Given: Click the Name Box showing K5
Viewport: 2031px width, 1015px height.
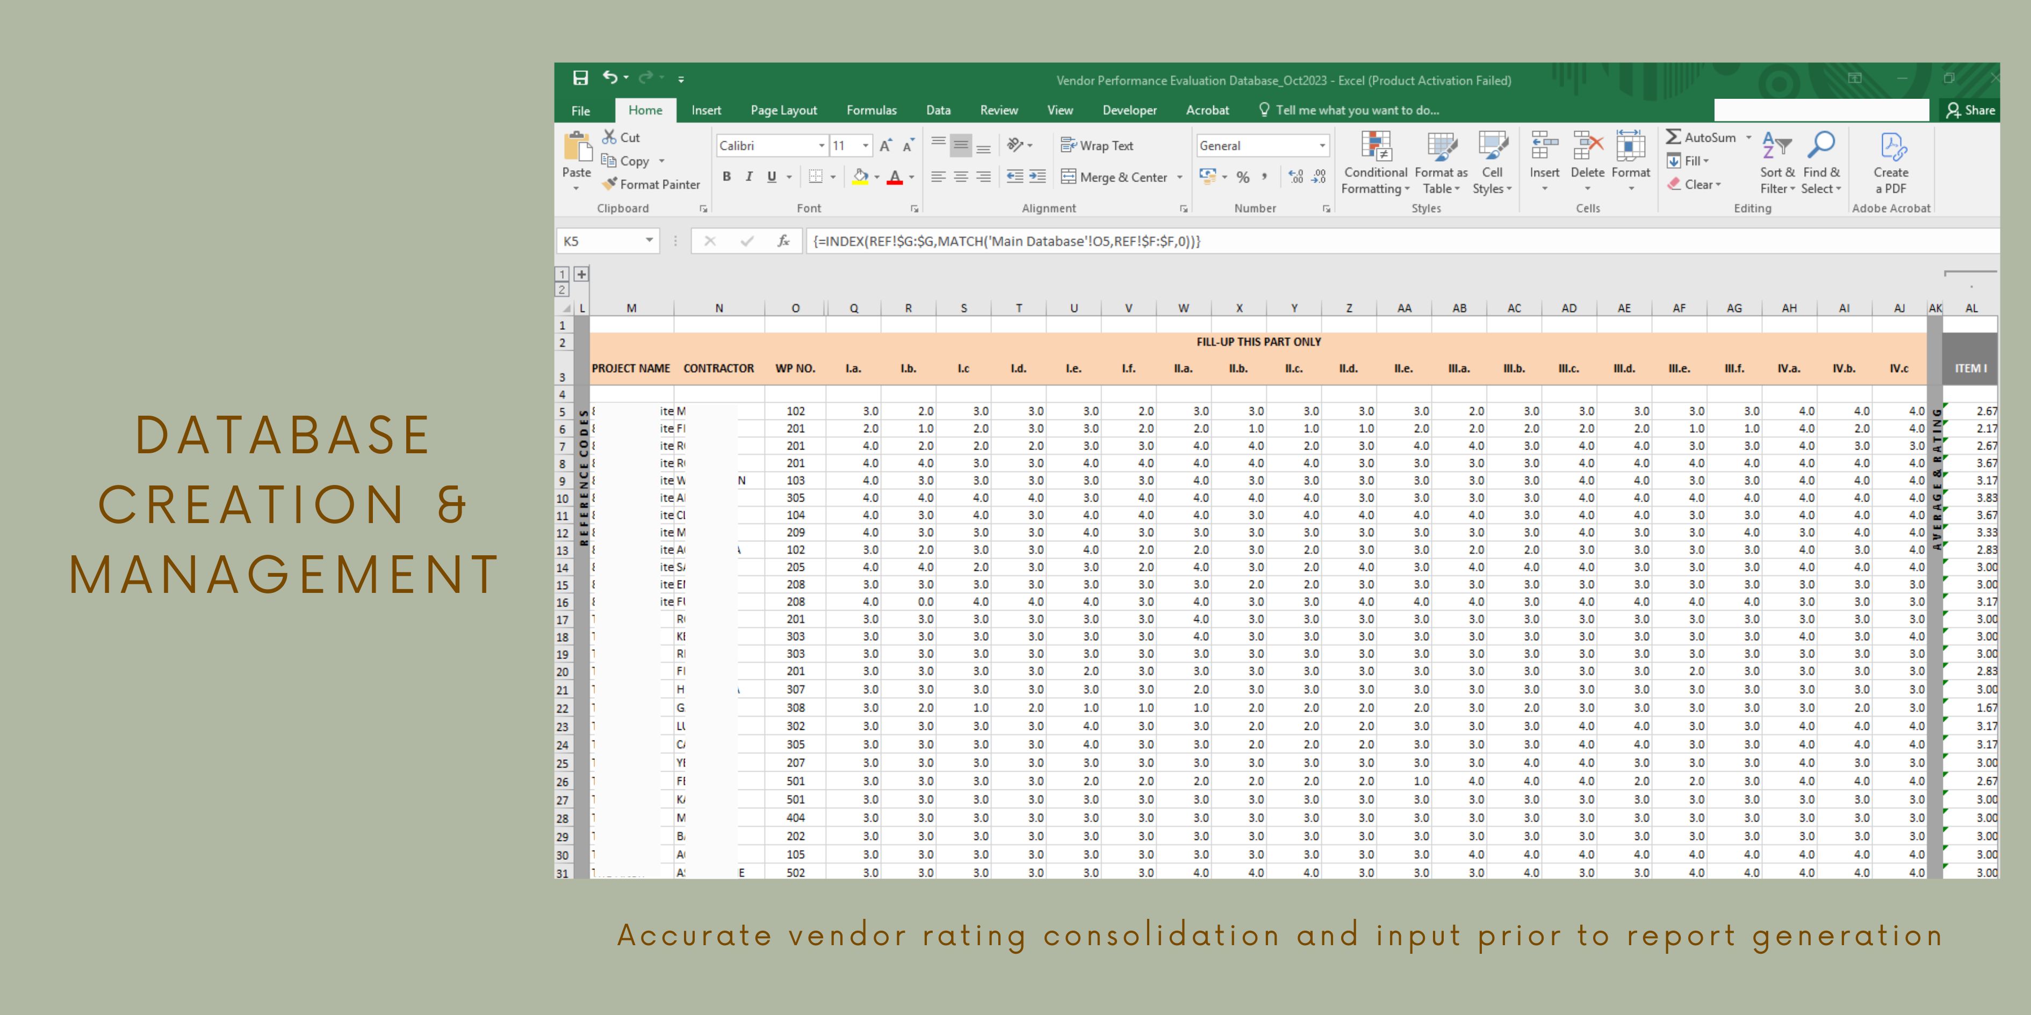Looking at the screenshot, I should tap(608, 241).
